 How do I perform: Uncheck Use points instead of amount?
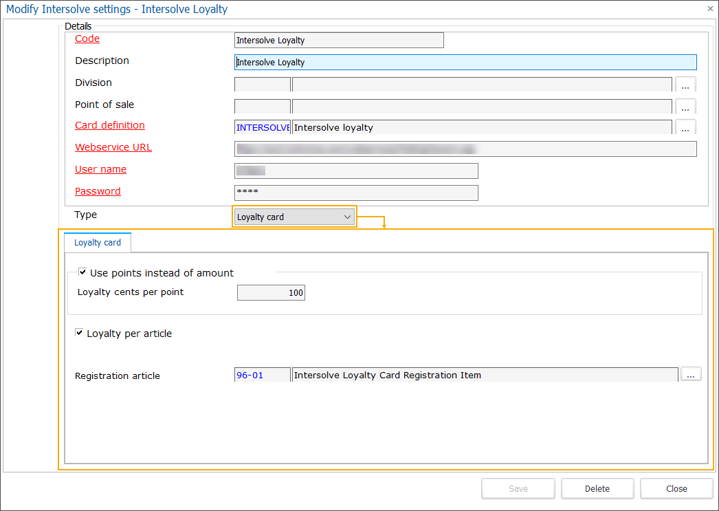pyautogui.click(x=82, y=272)
